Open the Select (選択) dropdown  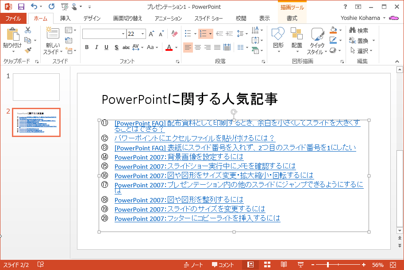(x=361, y=51)
